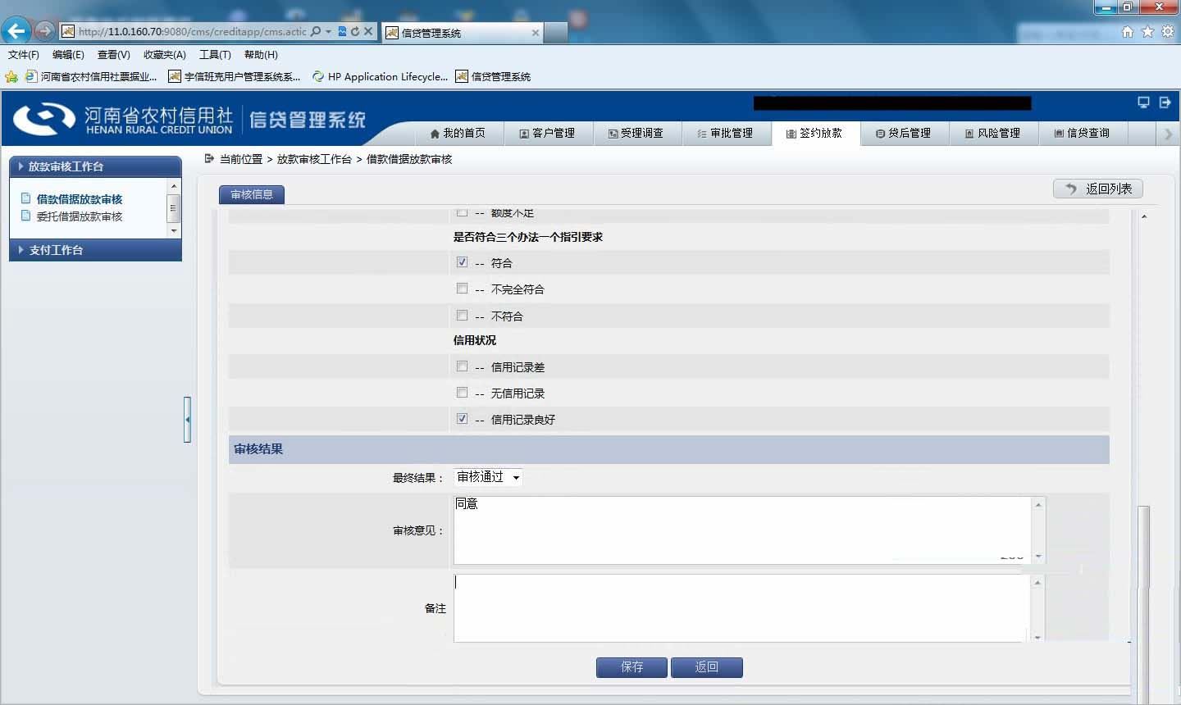Click the address bar URL field
Viewport: 1181px width, 705px height.
(x=192, y=31)
